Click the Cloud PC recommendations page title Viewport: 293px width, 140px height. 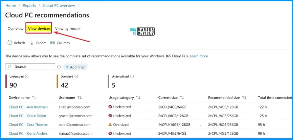(47, 15)
